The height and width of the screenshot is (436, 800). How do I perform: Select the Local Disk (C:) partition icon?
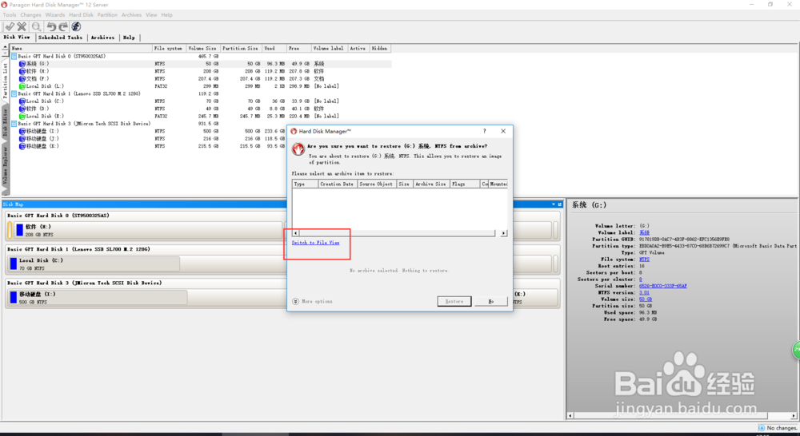(x=22, y=101)
